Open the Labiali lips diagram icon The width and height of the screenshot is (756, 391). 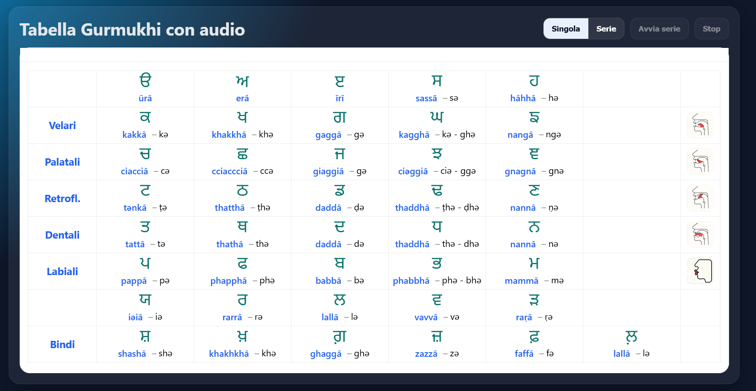click(x=700, y=271)
